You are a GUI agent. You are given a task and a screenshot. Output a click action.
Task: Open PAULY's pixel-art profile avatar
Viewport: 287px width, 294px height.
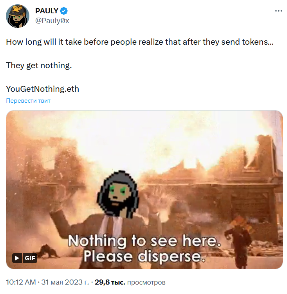pyautogui.click(x=18, y=16)
